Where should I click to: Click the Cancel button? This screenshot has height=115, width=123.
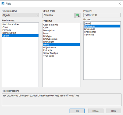96,111
